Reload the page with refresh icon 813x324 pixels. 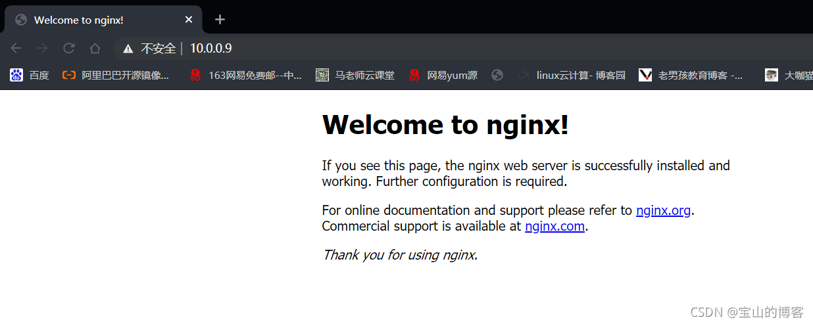click(x=68, y=48)
